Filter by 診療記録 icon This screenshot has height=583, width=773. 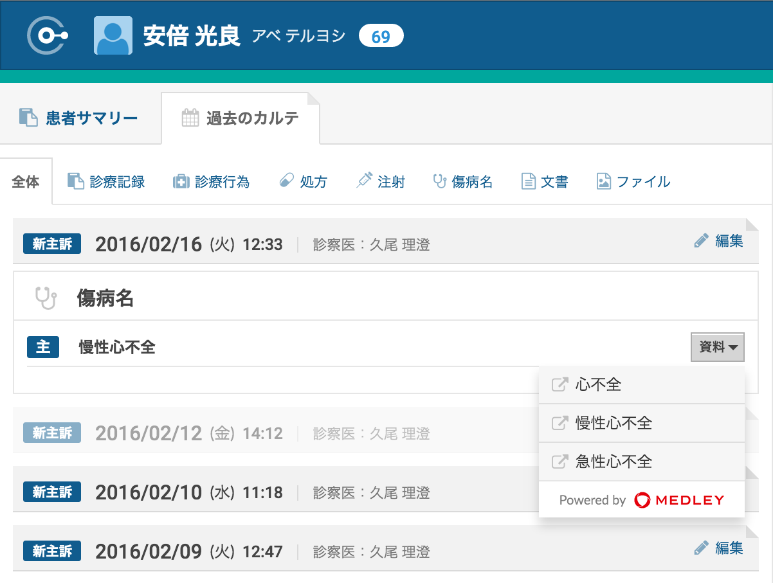pos(76,182)
